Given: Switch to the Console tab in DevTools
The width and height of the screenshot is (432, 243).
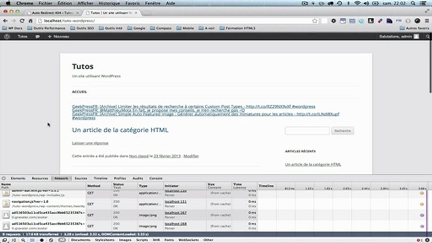Looking at the screenshot, I should tap(156, 178).
